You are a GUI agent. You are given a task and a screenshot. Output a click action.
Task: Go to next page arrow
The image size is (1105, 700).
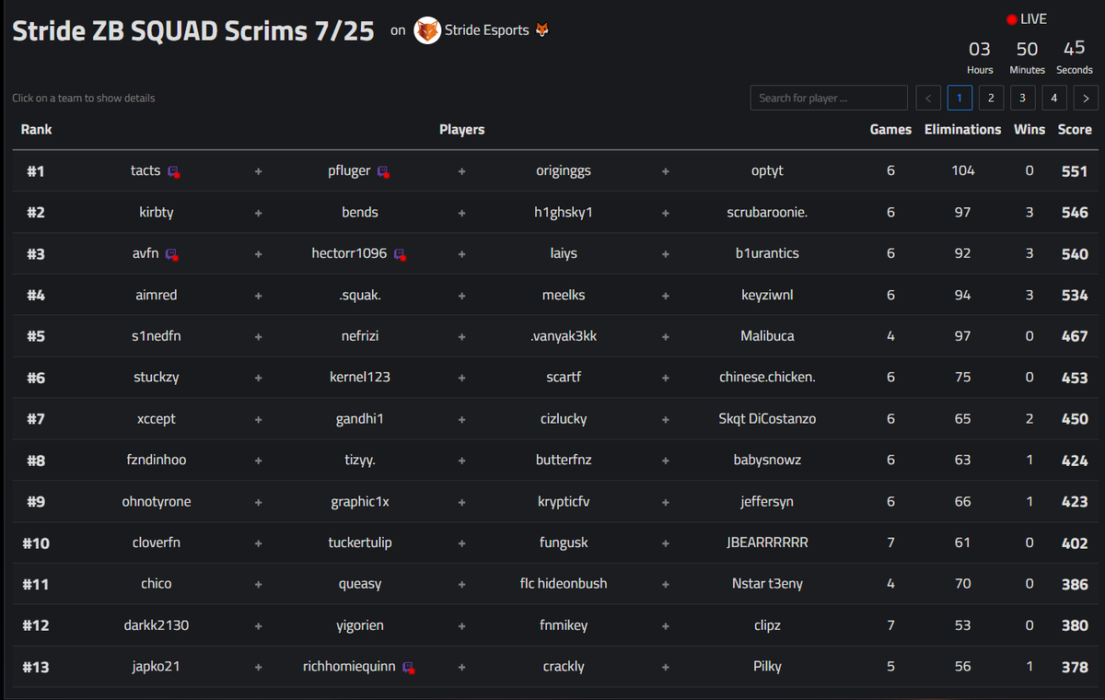[x=1086, y=98]
